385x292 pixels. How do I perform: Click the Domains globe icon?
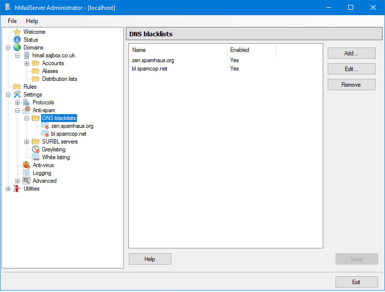point(17,48)
